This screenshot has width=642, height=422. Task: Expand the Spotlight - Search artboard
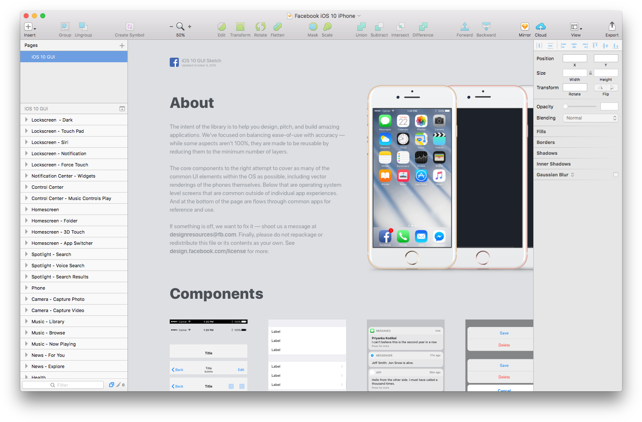click(x=26, y=254)
